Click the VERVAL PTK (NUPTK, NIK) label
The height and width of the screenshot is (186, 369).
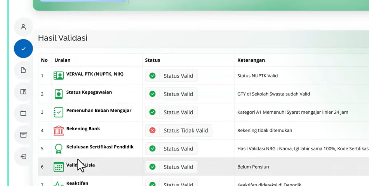coord(95,74)
